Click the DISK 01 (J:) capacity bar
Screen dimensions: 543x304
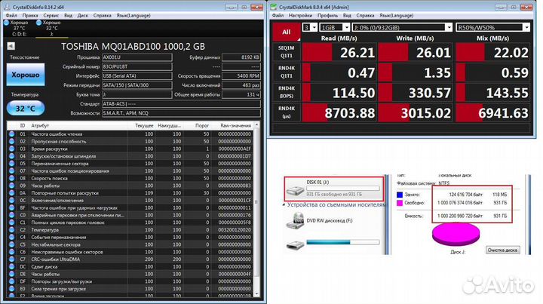click(343, 189)
